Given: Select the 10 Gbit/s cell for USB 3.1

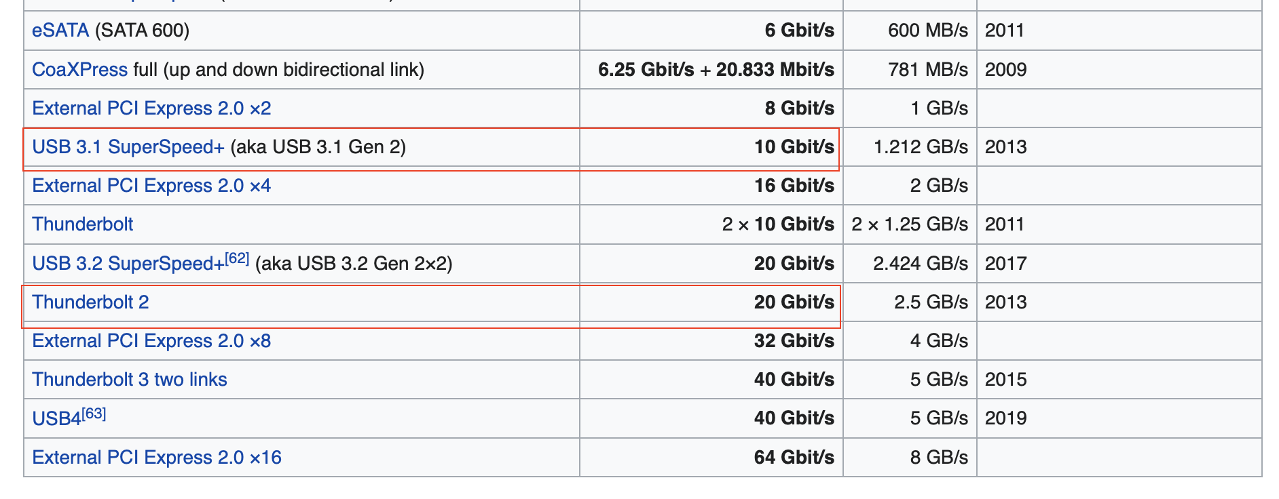Looking at the screenshot, I should tap(711, 147).
